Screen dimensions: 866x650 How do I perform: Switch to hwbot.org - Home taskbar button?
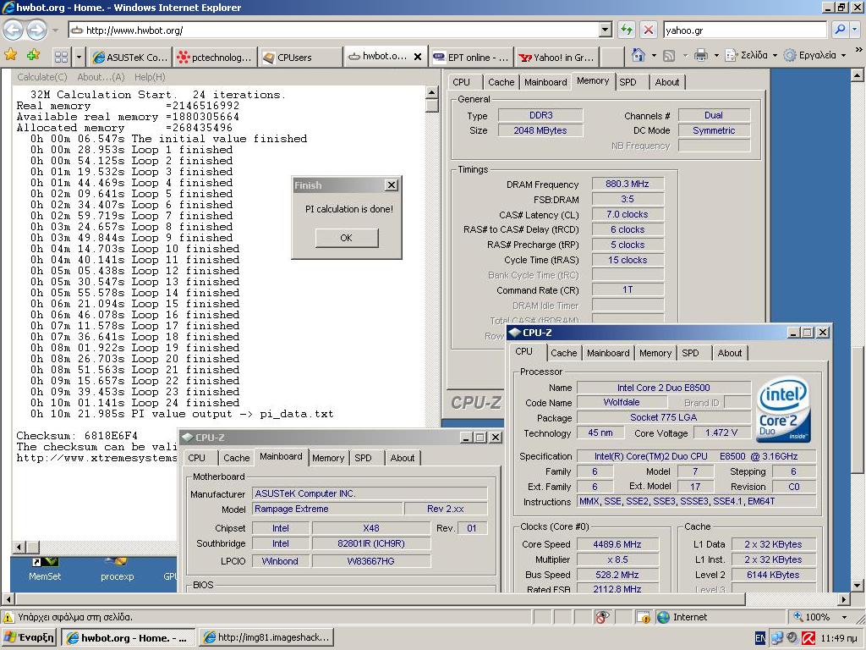click(x=128, y=638)
